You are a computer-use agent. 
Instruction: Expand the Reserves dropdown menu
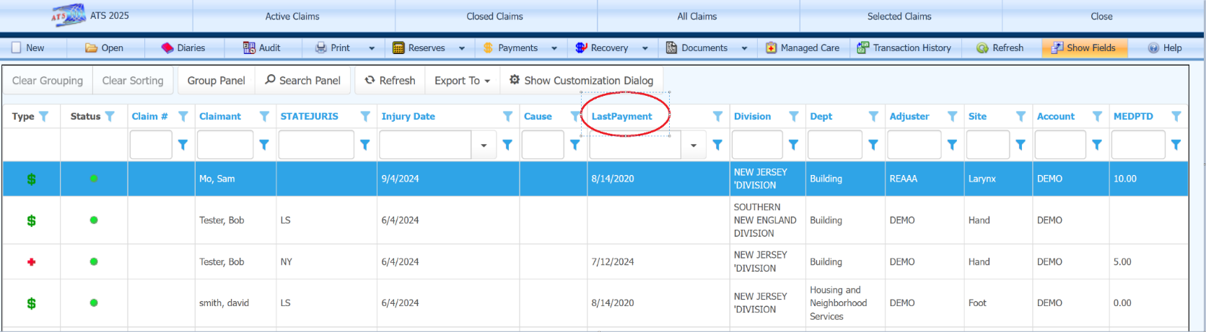(x=462, y=48)
